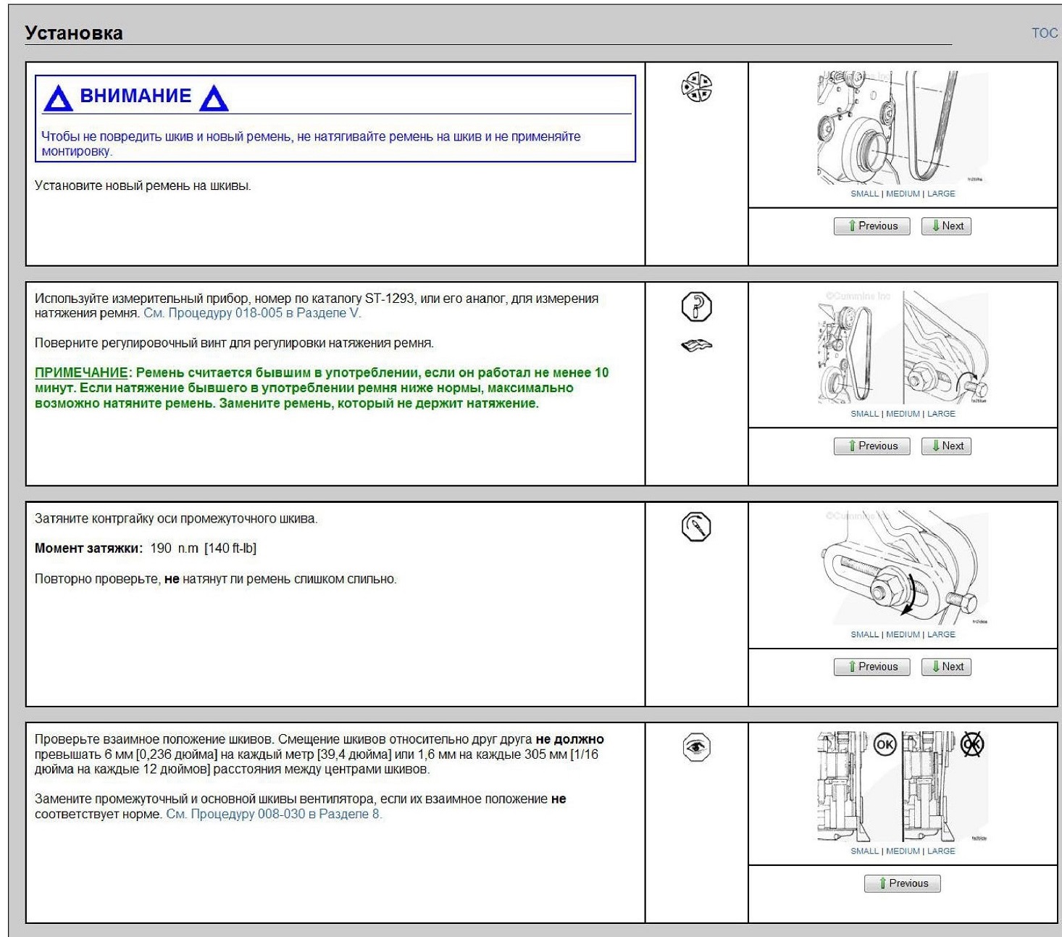The width and height of the screenshot is (1062, 937).
Task: Select SMALL size for pulley alignment image
Action: (x=864, y=851)
